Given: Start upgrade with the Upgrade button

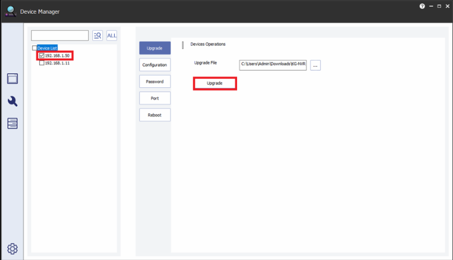Looking at the screenshot, I should point(215,83).
